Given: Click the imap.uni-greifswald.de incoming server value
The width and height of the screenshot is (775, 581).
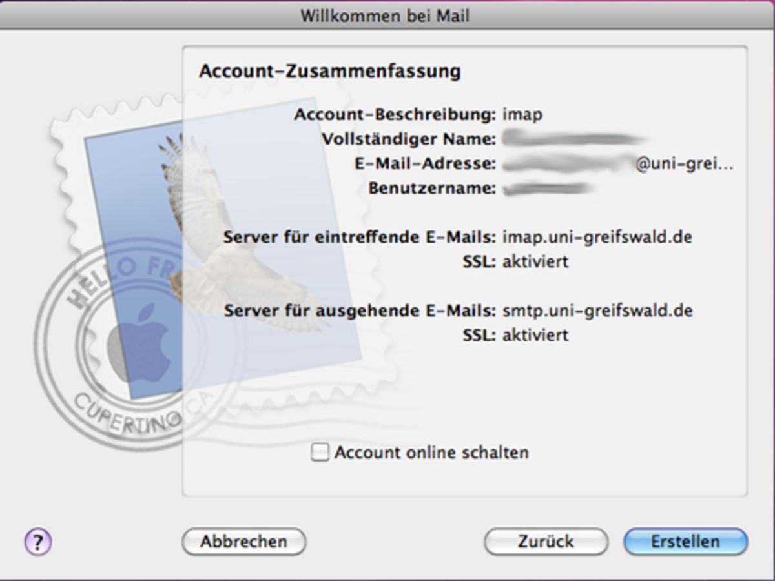Looking at the screenshot, I should coord(597,237).
